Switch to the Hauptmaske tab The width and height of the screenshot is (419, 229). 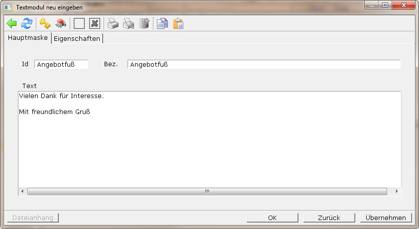tap(27, 38)
